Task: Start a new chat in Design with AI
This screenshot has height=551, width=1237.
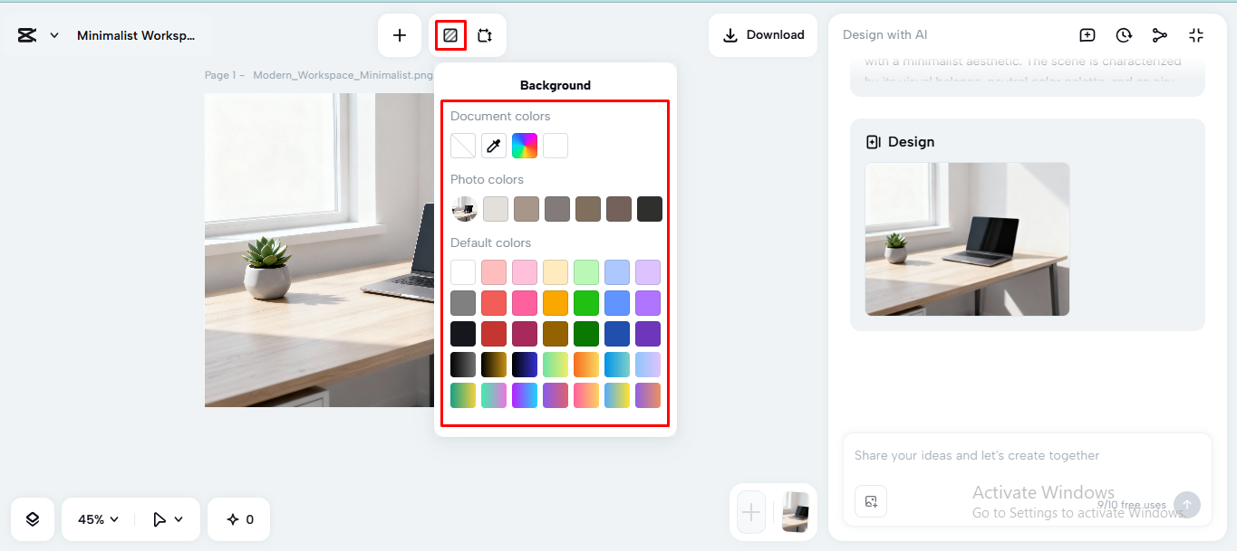Action: point(1087,35)
